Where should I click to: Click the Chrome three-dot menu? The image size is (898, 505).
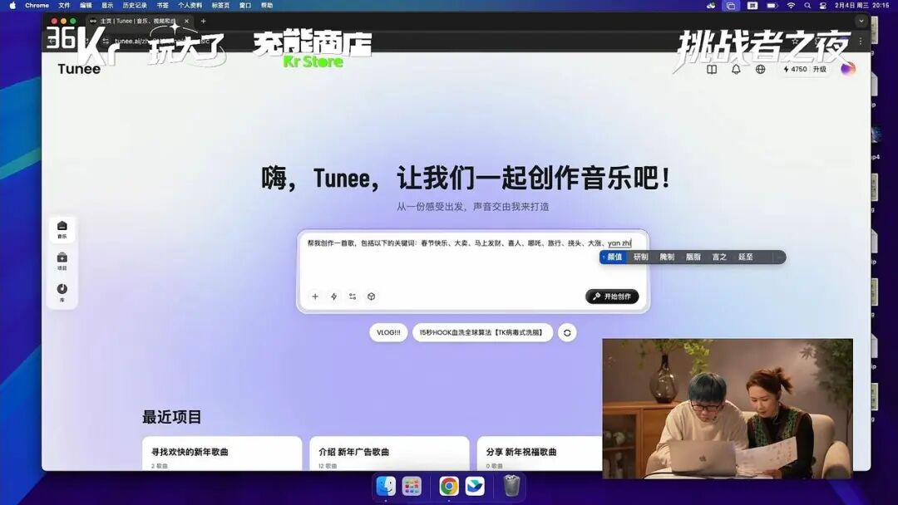click(x=861, y=42)
